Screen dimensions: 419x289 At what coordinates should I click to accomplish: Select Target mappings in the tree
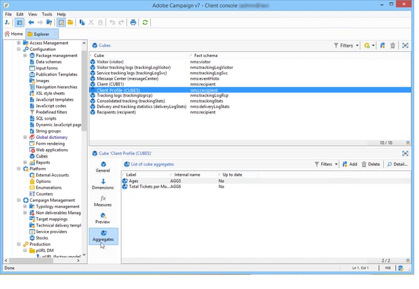[51, 219]
